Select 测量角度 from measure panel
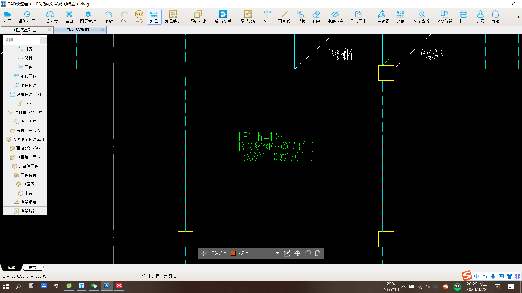The height and width of the screenshot is (293, 522). (25, 202)
